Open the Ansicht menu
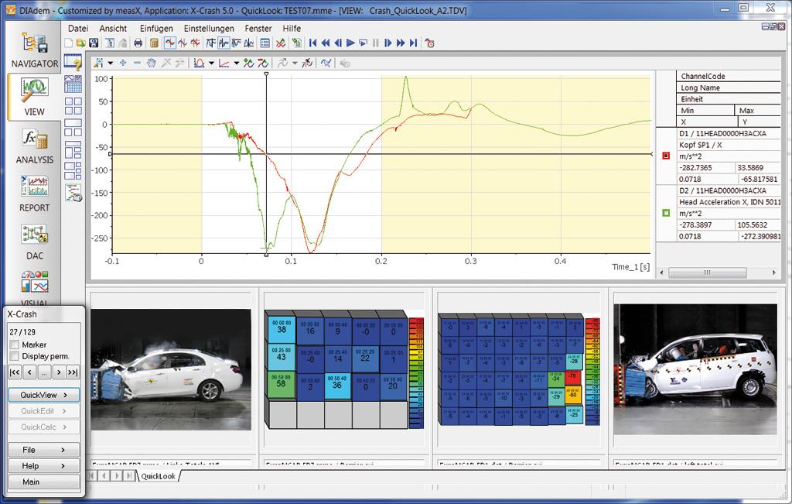The image size is (792, 504). tap(113, 29)
